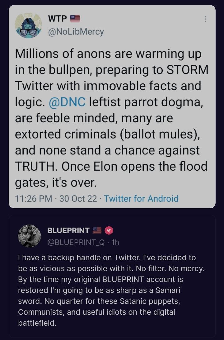This screenshot has height=340, width=224.
Task: Click the 30 Oct 22 tweet date
Action: point(78,199)
